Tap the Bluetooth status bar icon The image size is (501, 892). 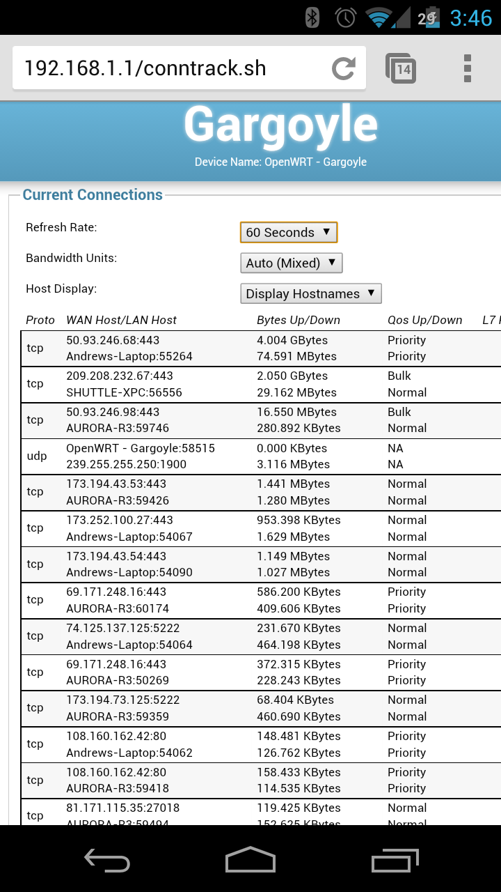[x=312, y=17]
